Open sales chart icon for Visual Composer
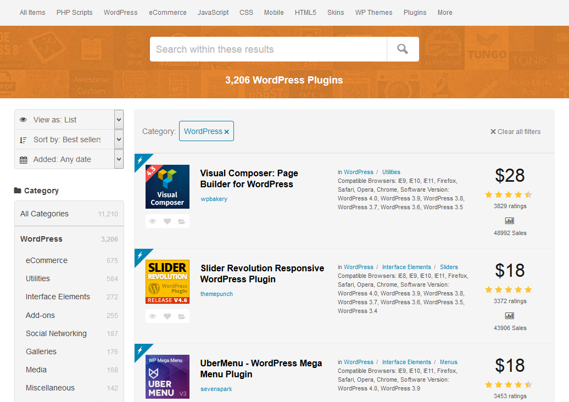This screenshot has width=569, height=402. (510, 221)
